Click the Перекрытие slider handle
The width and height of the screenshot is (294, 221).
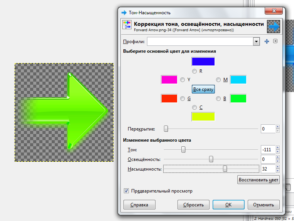pyautogui.click(x=166, y=129)
